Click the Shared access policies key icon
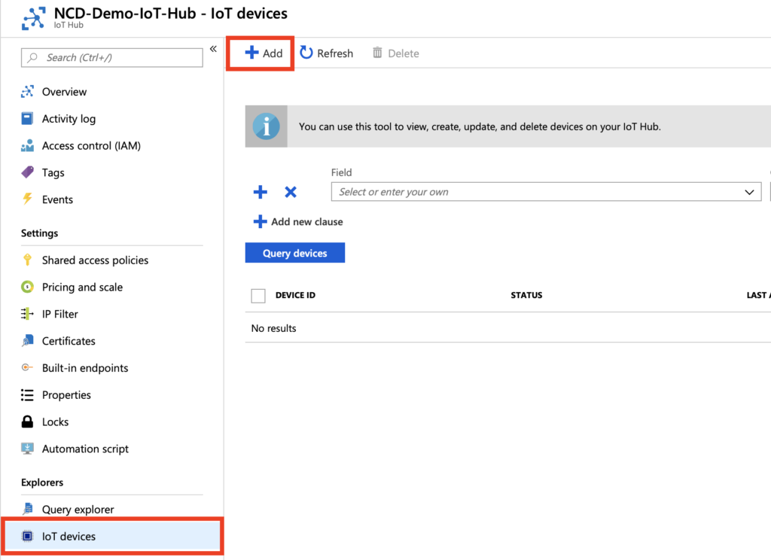 [x=28, y=260]
